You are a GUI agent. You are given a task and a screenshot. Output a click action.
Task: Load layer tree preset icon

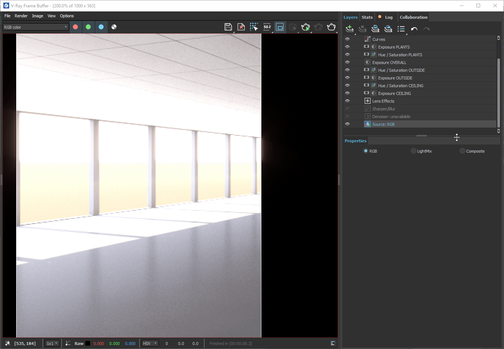pos(388,29)
